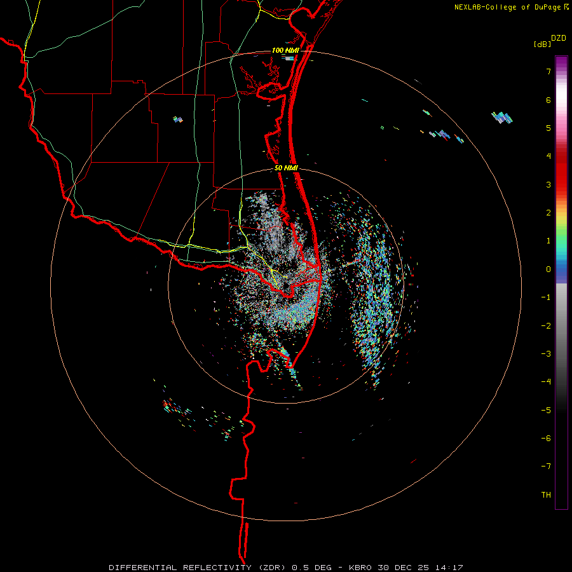Click the 0 value on the color scale
This screenshot has height=572, width=572.
click(x=548, y=269)
